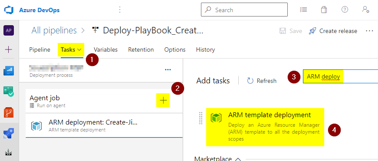Viewport: 378px width, 161px height.
Task: Click the plus icon in left sidebar
Action: point(8,50)
